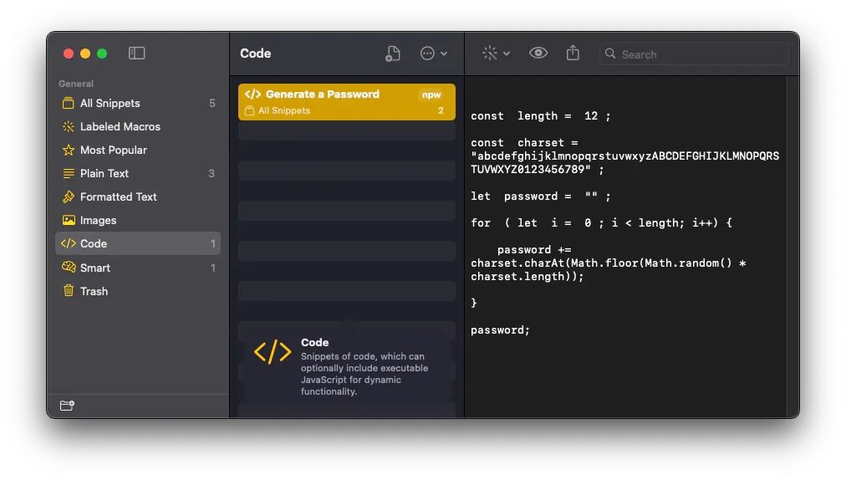The width and height of the screenshot is (846, 480).
Task: Click the large code brackets info icon
Action: pos(273,352)
